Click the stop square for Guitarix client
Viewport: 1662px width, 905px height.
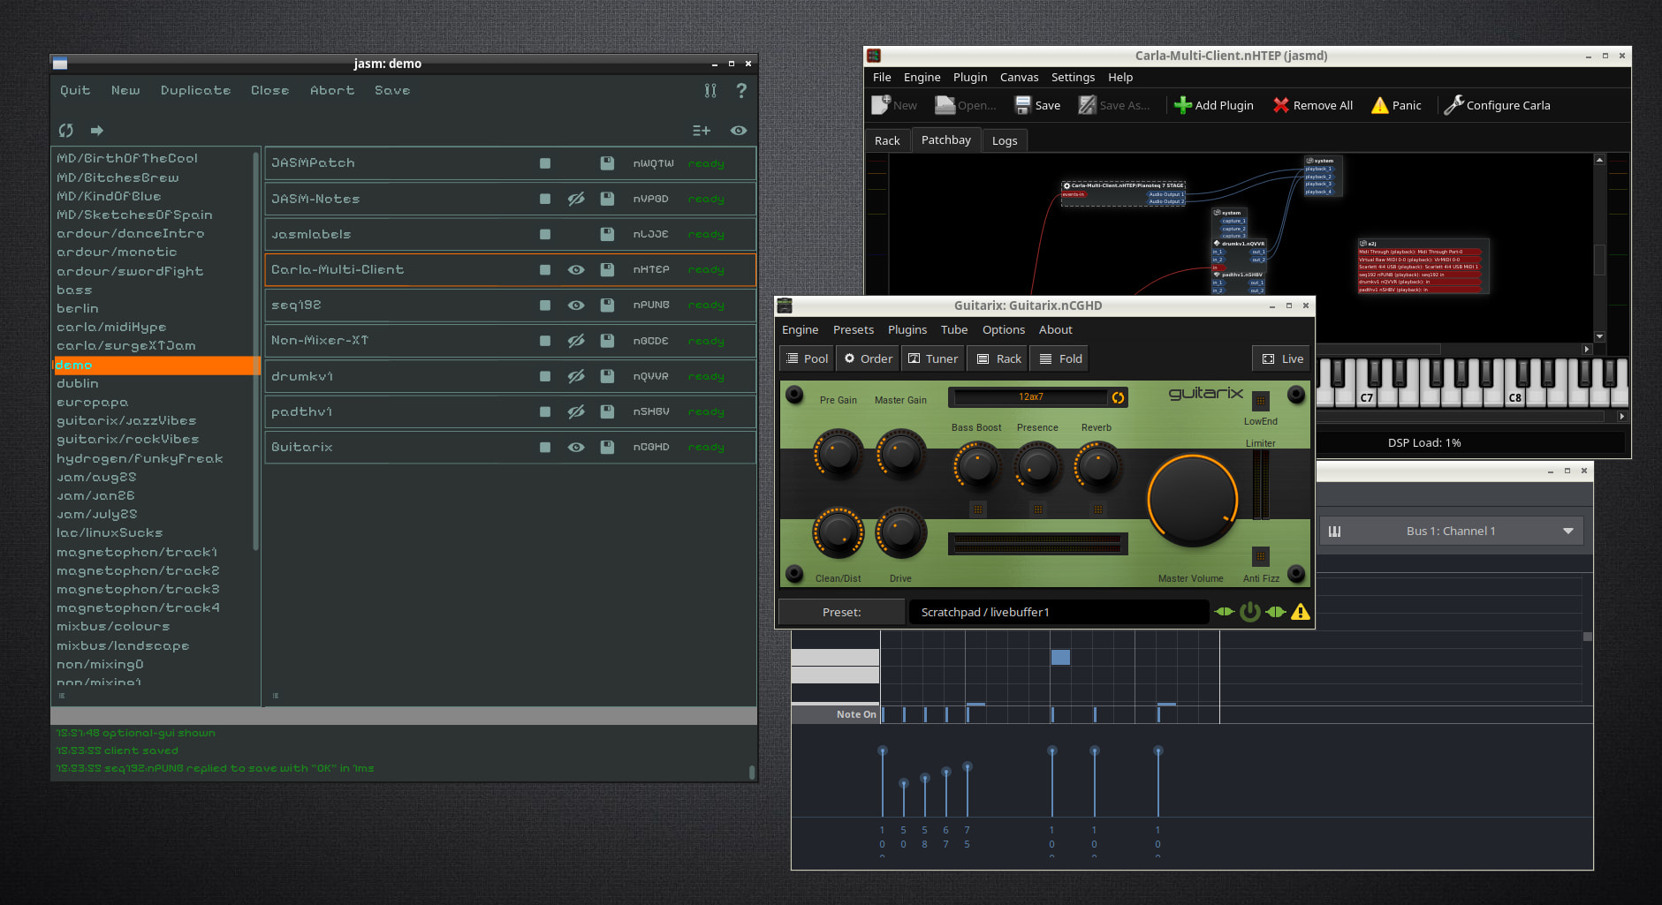545,447
